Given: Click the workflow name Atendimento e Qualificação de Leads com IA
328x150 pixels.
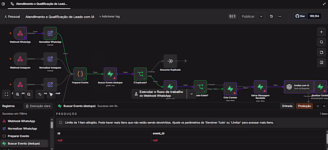Looking at the screenshot, I should coord(60,17).
